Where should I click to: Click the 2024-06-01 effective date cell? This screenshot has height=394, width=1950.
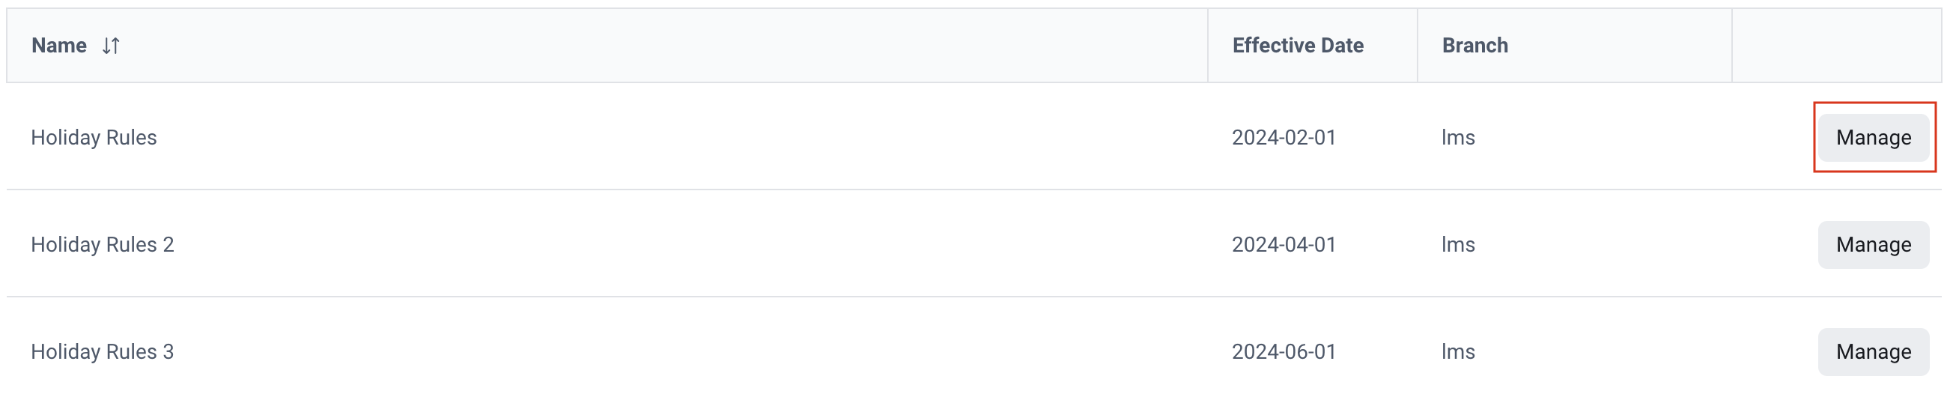(x=1284, y=351)
